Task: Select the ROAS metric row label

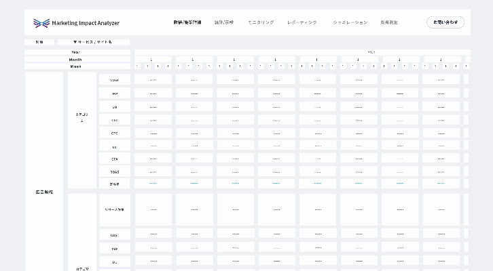Action: (115, 171)
